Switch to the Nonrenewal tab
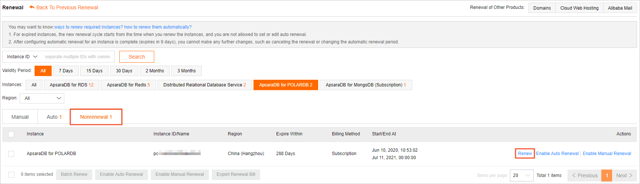 pos(96,117)
